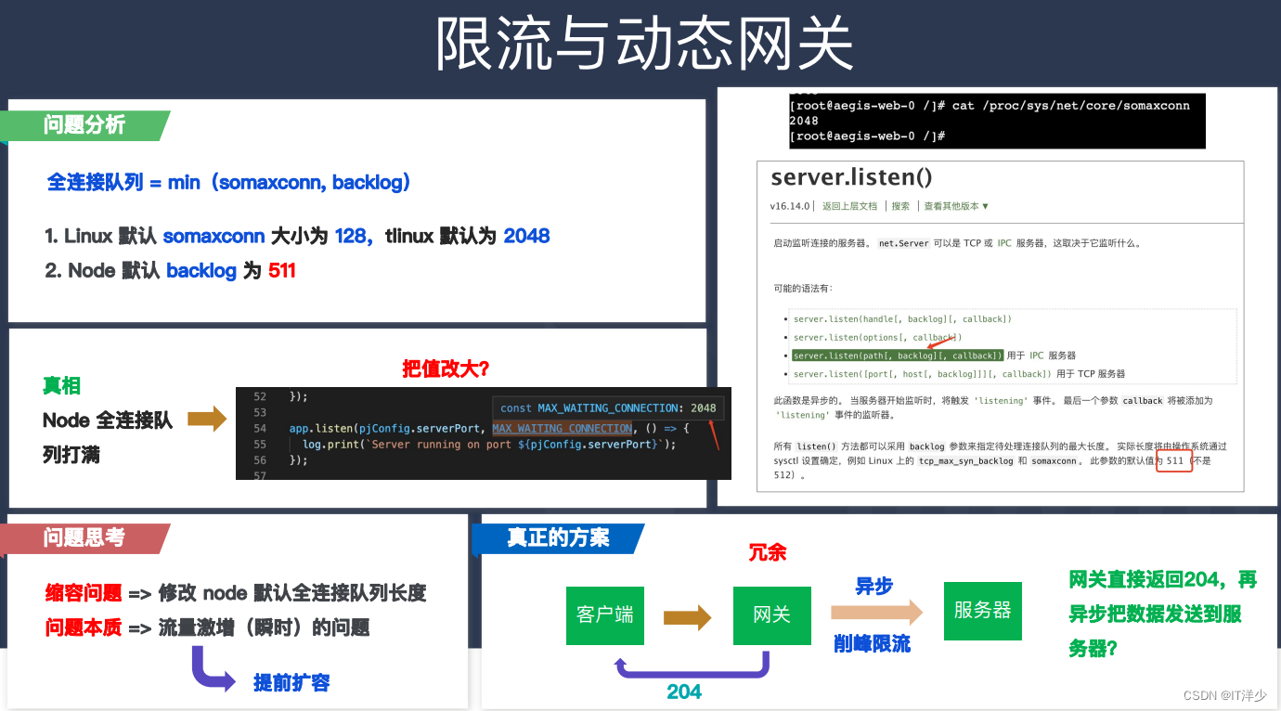Image resolution: width=1281 pixels, height=711 pixels.
Task: Click the blue 提前扩容 label
Action: (x=291, y=683)
